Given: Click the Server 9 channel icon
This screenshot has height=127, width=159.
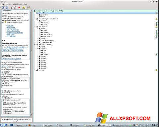Looking at the screenshot, I should (x=40, y=68).
